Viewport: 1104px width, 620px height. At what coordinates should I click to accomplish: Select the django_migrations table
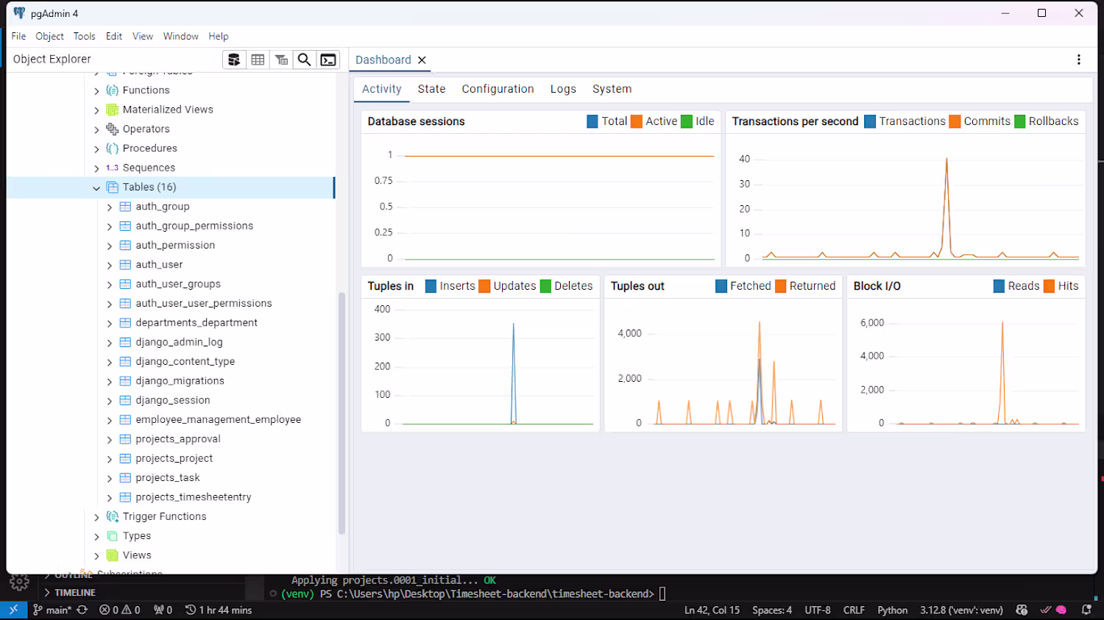pos(180,381)
